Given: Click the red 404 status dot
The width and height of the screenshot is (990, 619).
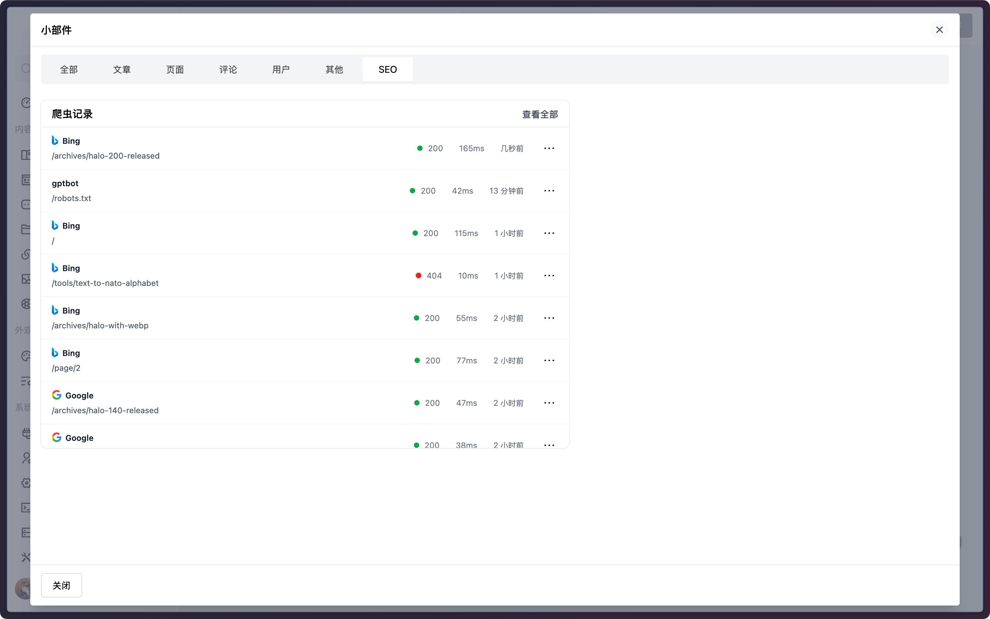Looking at the screenshot, I should [x=418, y=275].
